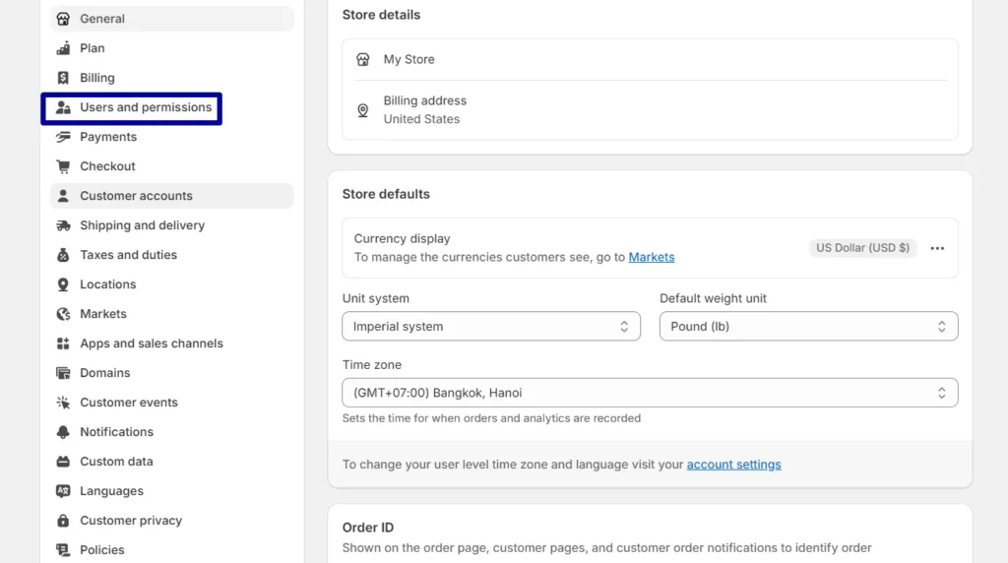Click the Shipping and delivery truck icon
Viewport: 1008px width, 563px height.
point(63,225)
